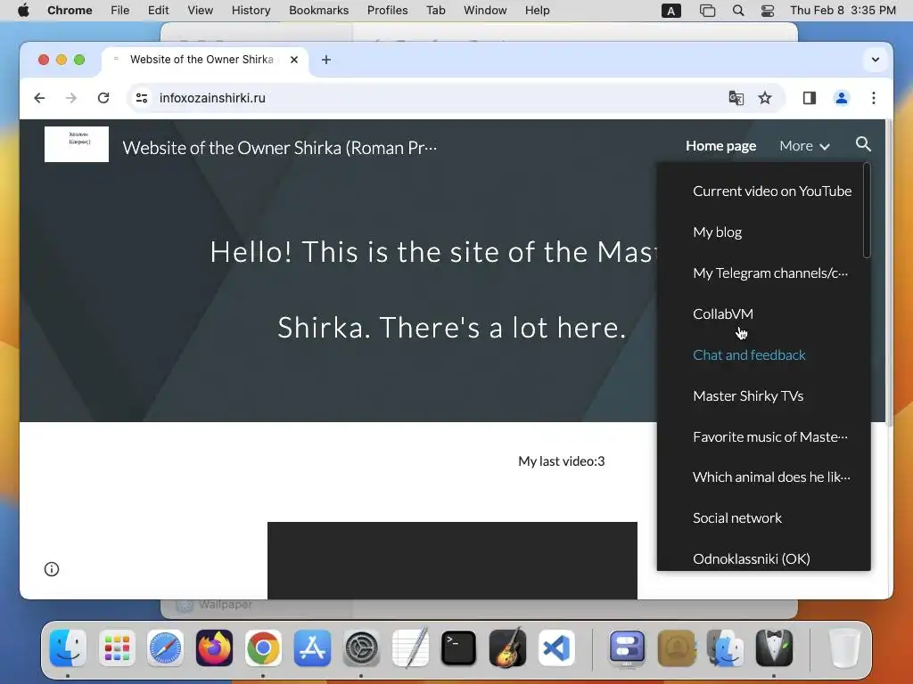Viewport: 913px width, 684px height.
Task: Open the Chrome profile avatar
Action: (842, 98)
